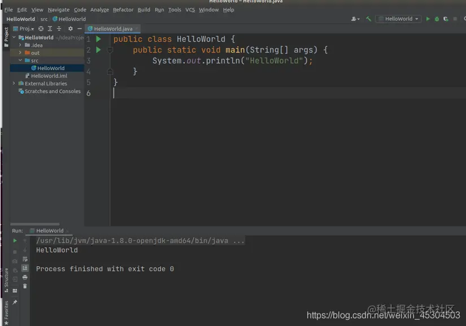Open the Build menu

coord(144,10)
